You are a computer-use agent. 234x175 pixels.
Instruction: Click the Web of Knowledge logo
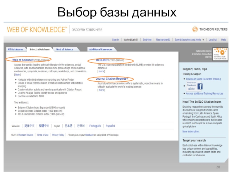pyautogui.click(x=37, y=29)
